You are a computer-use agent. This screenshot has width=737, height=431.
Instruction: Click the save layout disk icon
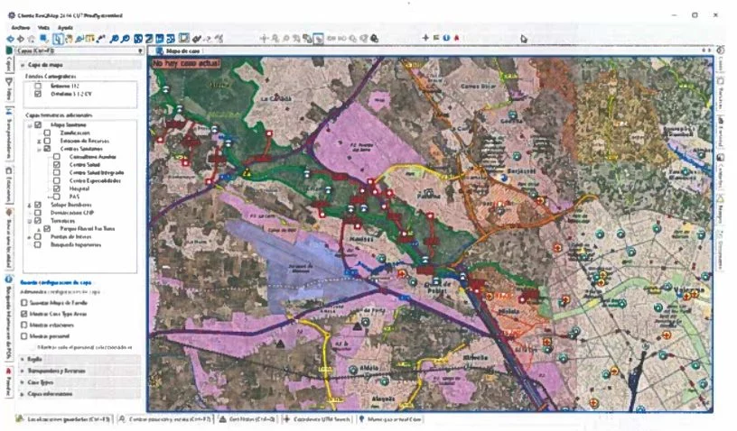pyautogui.click(x=183, y=39)
